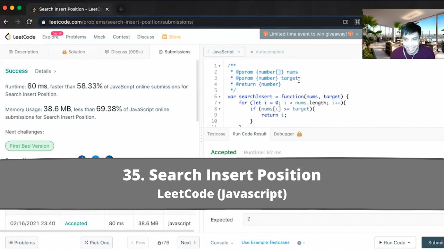Go to the Next problem
Image resolution: width=444 pixels, height=250 pixels.
click(x=188, y=243)
